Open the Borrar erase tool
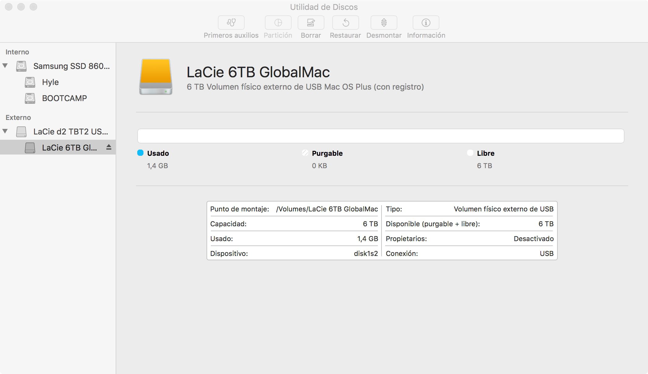Image resolution: width=648 pixels, height=374 pixels. point(311,23)
